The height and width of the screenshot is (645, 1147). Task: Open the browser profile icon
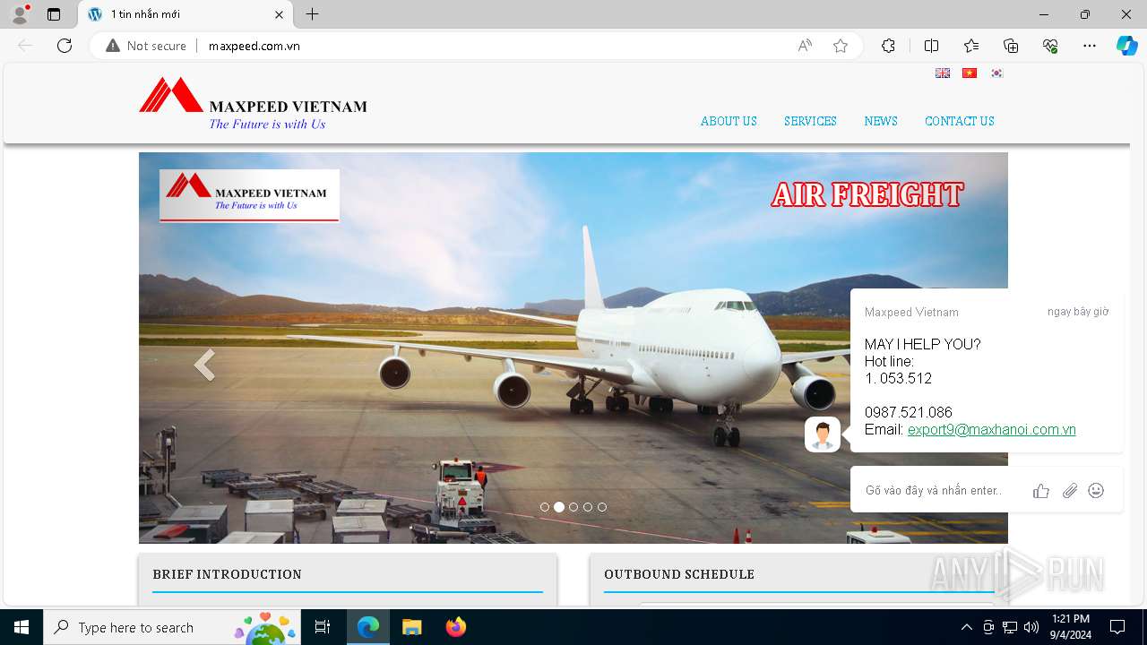click(20, 14)
